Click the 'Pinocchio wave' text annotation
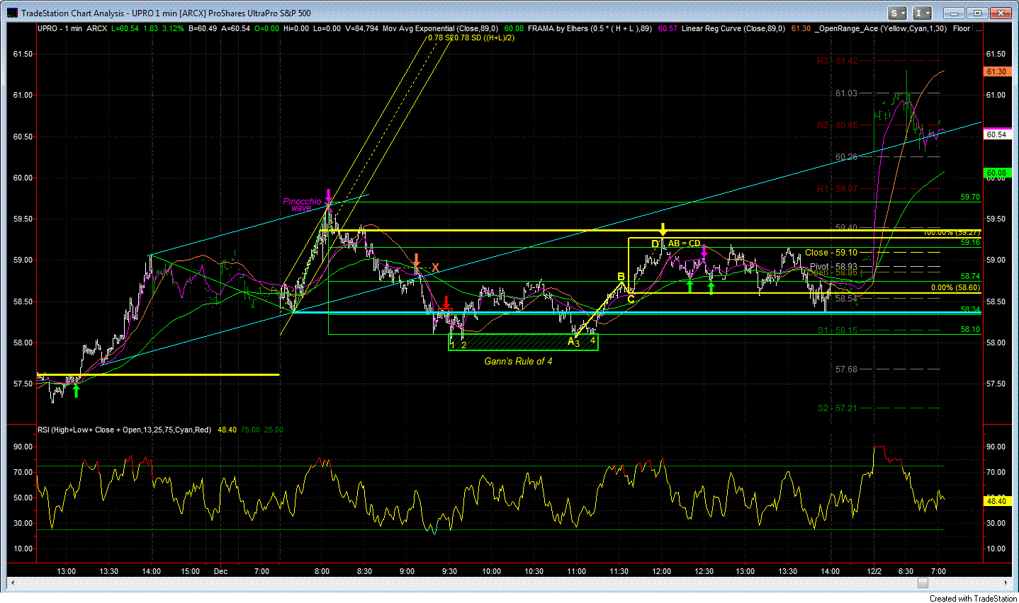1019x603 pixels. coord(302,205)
